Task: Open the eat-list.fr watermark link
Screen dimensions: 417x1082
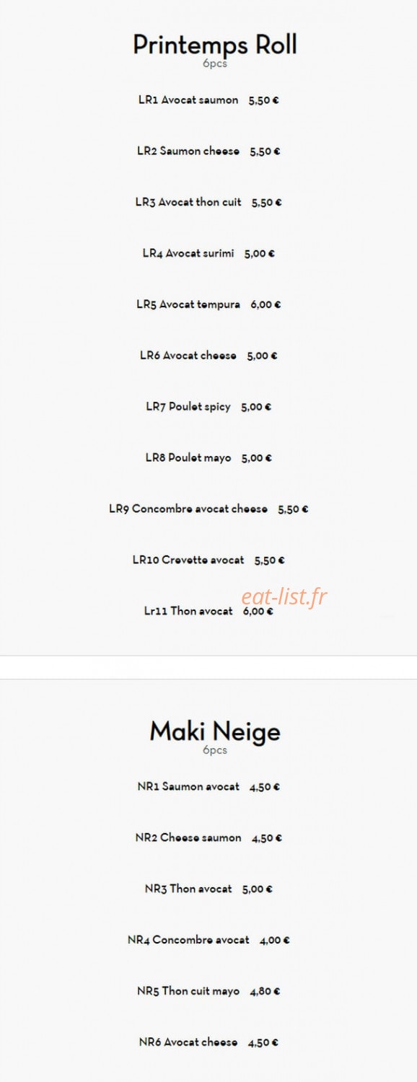Action: pyautogui.click(x=284, y=597)
